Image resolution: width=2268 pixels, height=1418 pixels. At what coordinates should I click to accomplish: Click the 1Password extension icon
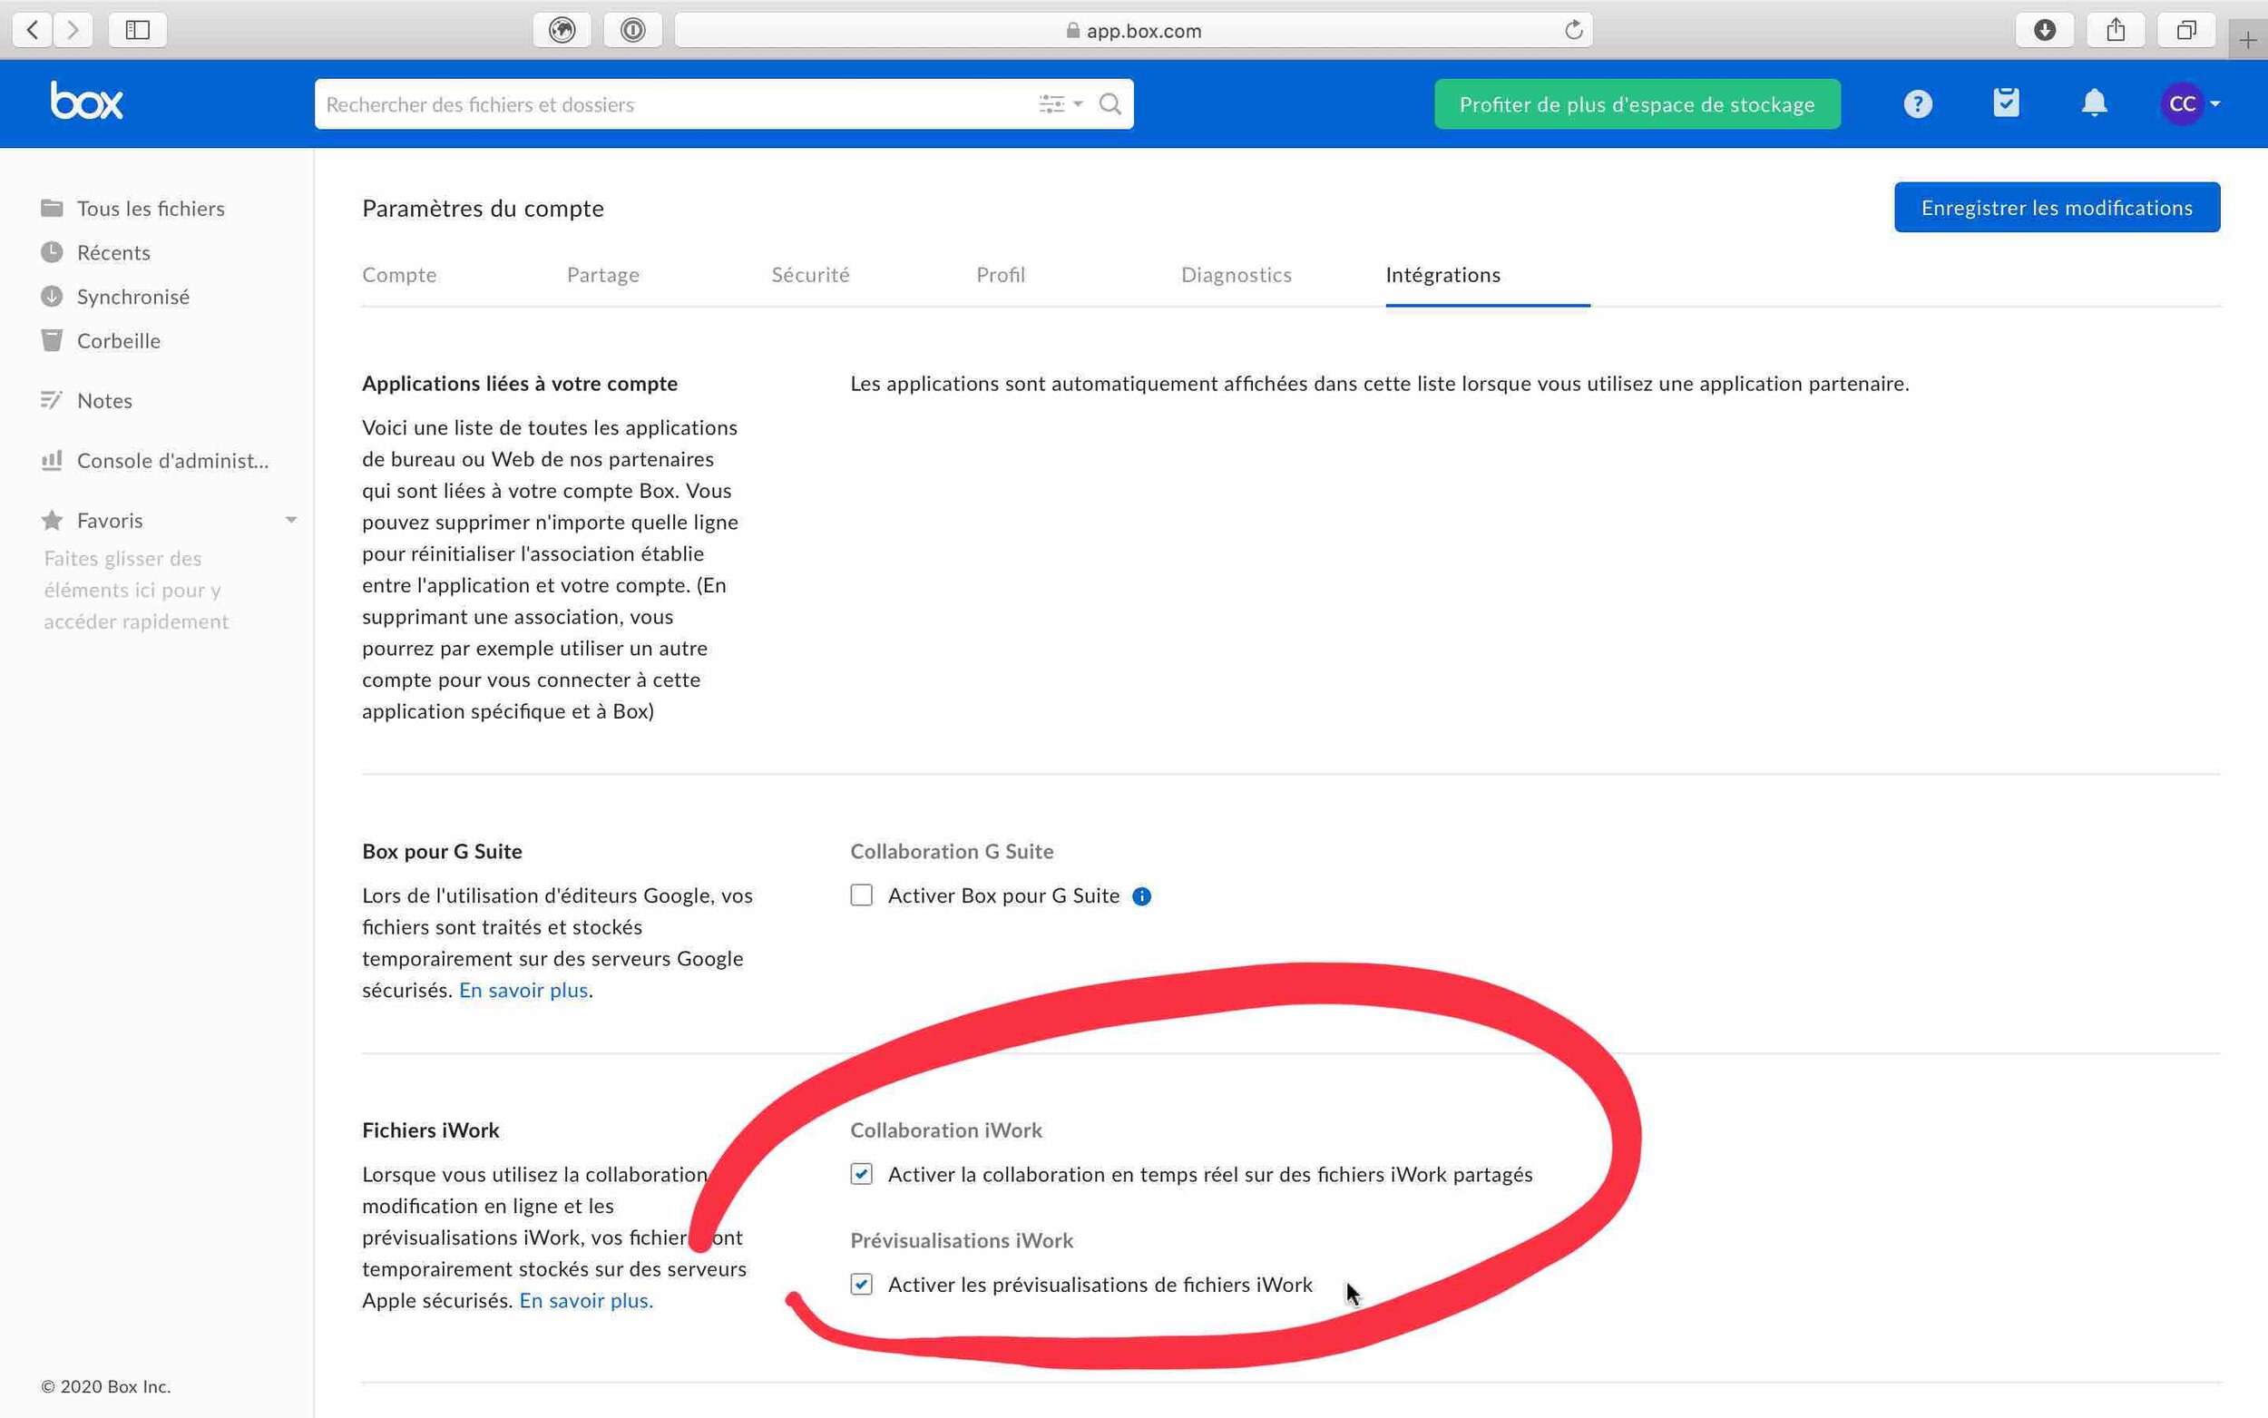[x=633, y=30]
